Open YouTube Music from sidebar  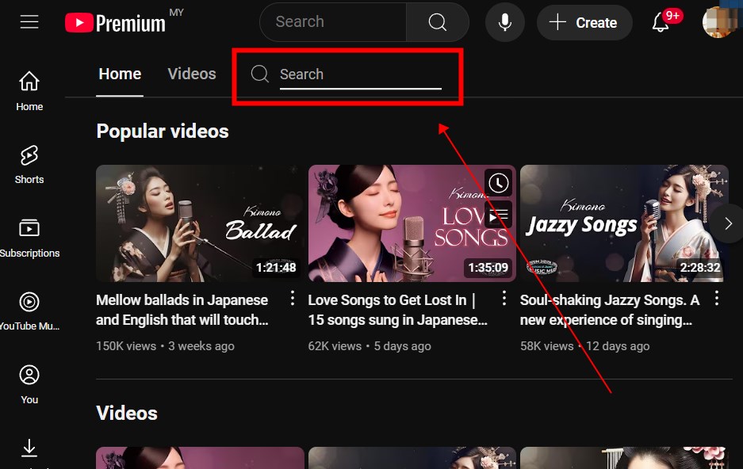[29, 311]
